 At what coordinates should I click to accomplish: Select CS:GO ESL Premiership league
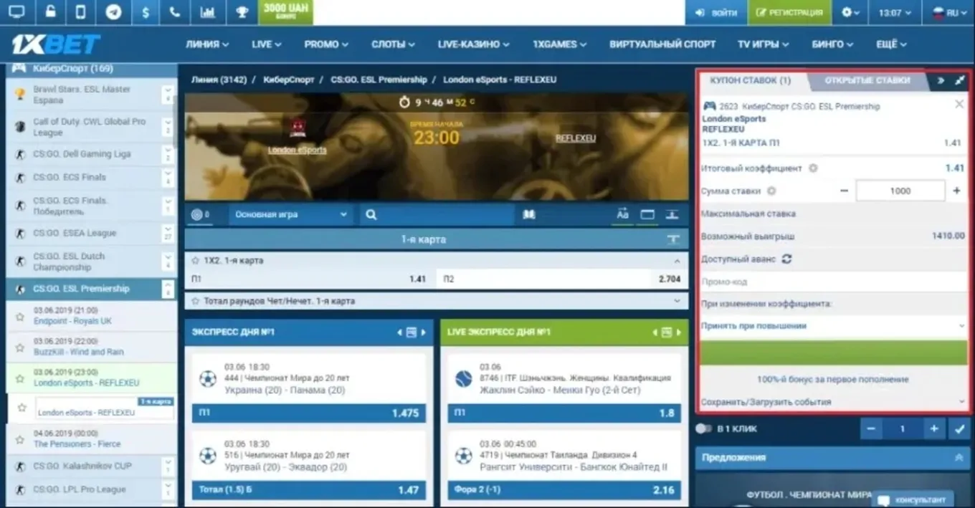click(81, 289)
